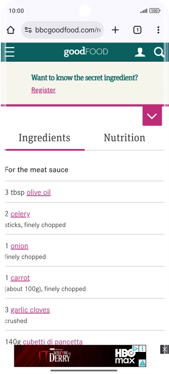
Task: Open a new tab with plus icon
Action: coord(115,30)
